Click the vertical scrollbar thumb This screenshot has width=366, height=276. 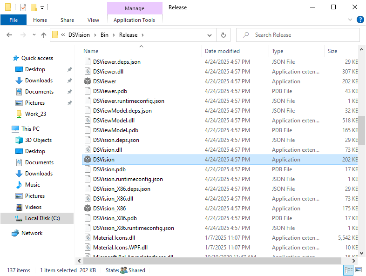361,130
